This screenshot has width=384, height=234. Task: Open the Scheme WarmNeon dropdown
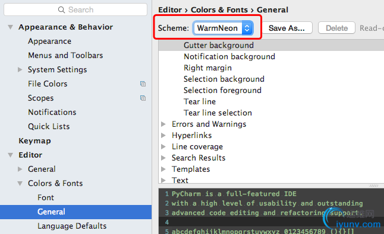[223, 28]
